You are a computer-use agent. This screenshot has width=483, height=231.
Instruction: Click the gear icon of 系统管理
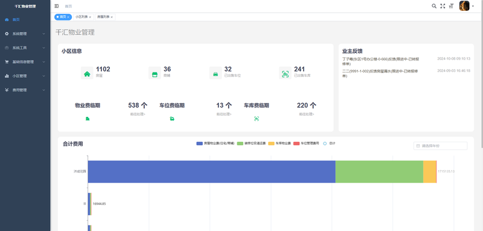click(x=7, y=34)
